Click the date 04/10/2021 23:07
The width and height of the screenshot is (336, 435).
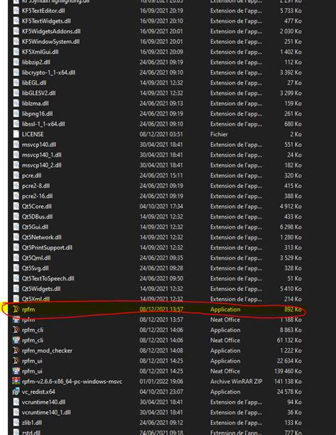click(162, 392)
